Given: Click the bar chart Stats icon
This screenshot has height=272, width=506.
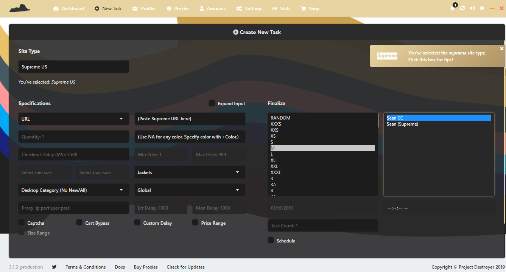Looking at the screenshot, I should (274, 8).
